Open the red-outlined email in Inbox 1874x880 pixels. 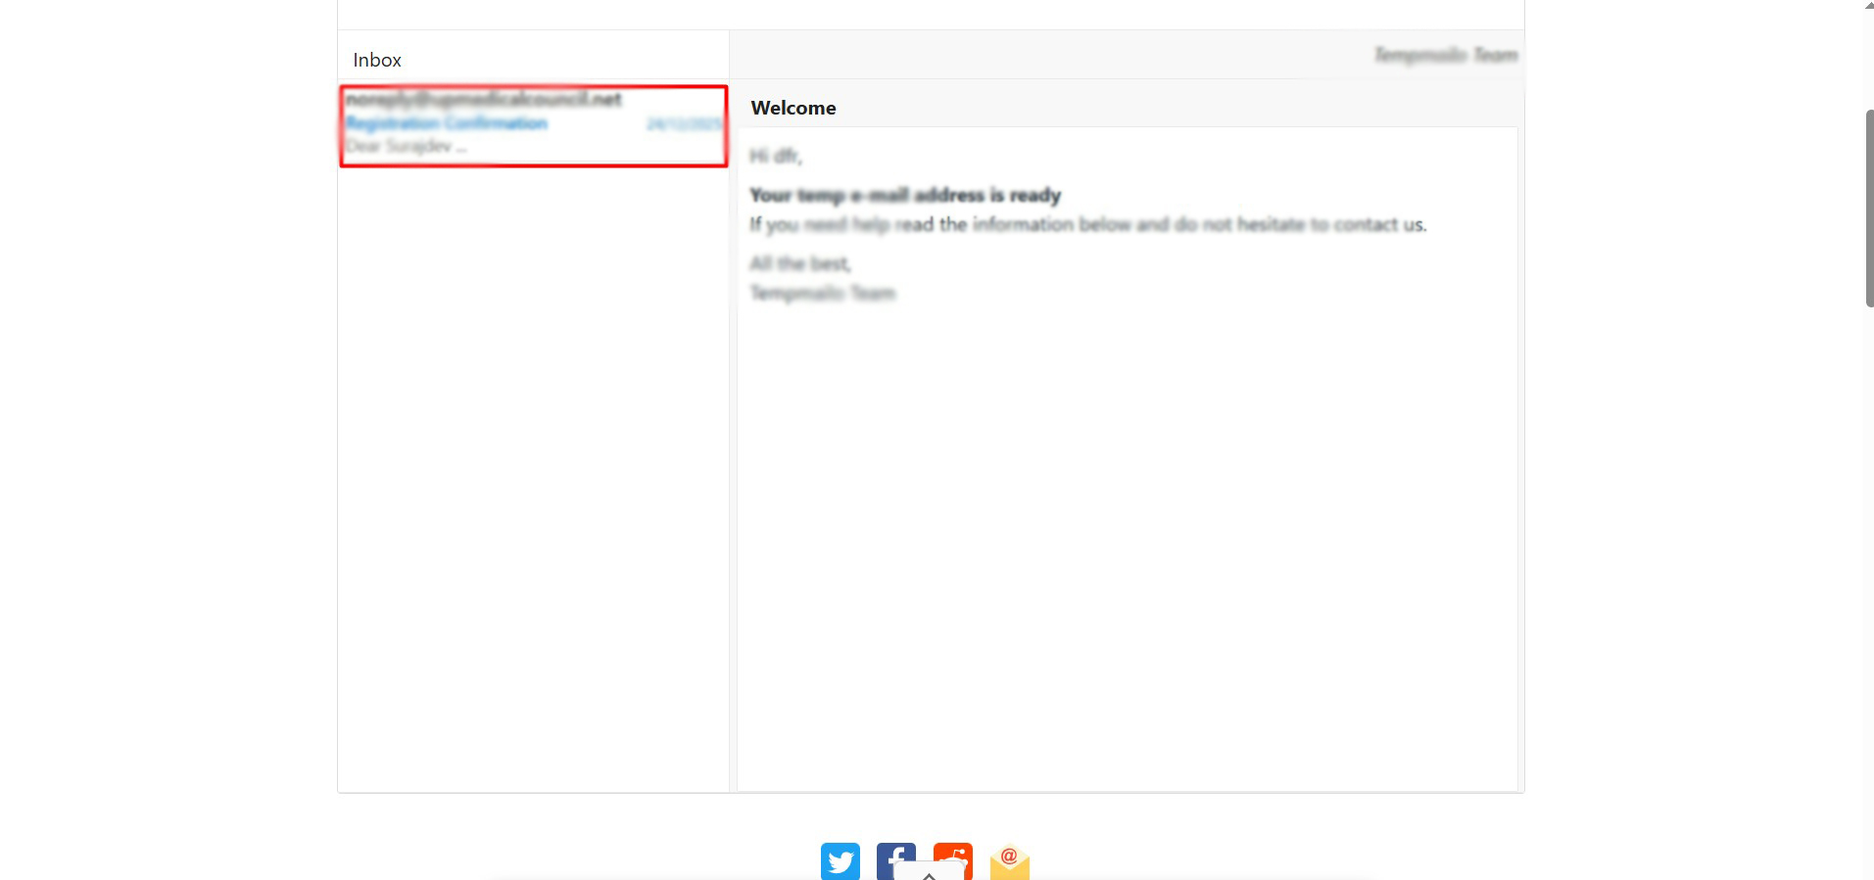pyautogui.click(x=533, y=126)
